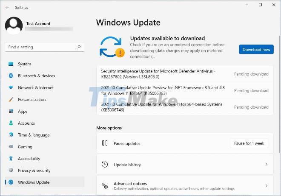Screen dimensions: 281x196
Task: Click the Updates available to download heading
Action: [x=167, y=38]
